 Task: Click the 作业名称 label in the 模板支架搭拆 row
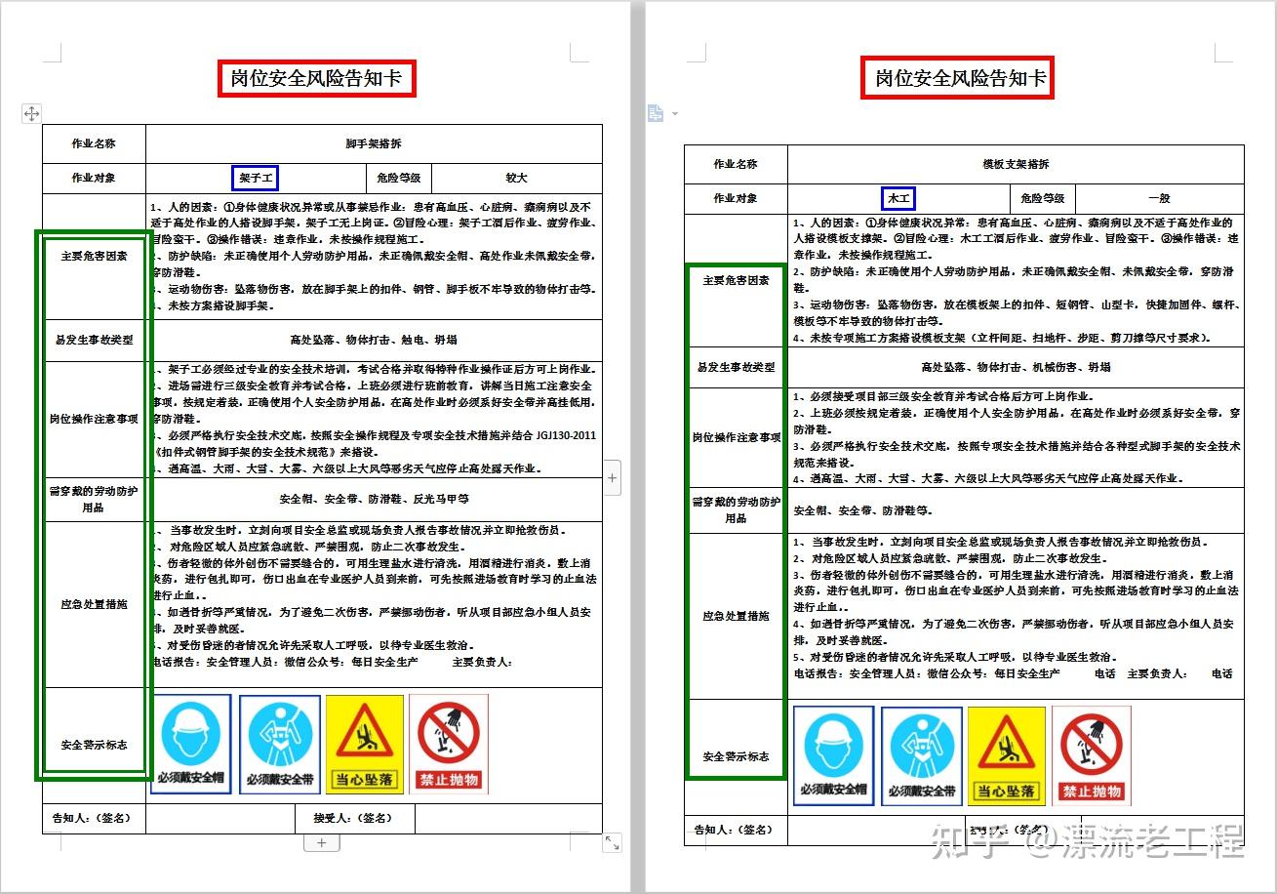736,164
